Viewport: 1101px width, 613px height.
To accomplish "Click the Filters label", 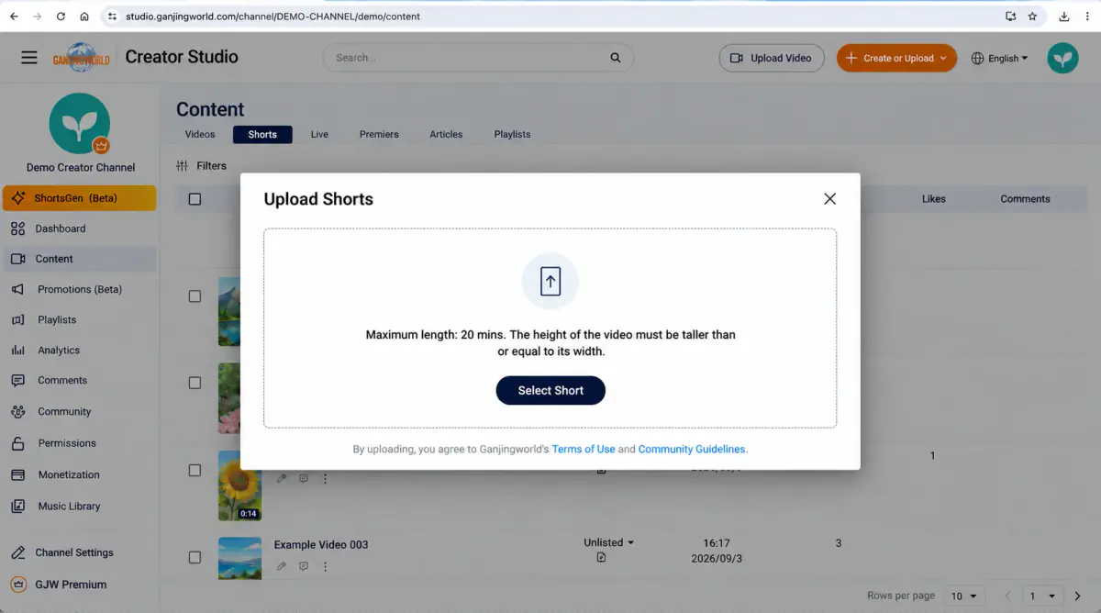I will point(211,166).
